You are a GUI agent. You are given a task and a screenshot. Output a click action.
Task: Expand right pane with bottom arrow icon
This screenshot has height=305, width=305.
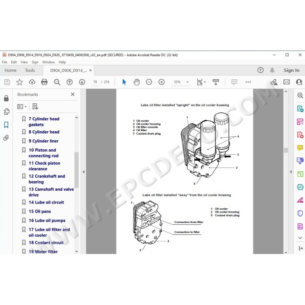point(301,248)
